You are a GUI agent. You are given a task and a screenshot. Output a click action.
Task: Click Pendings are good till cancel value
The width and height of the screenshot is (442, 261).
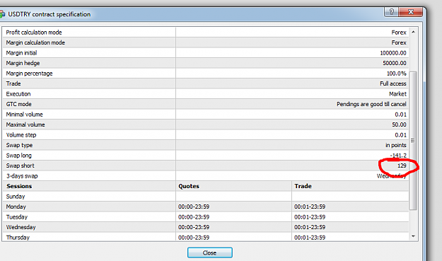[371, 104]
